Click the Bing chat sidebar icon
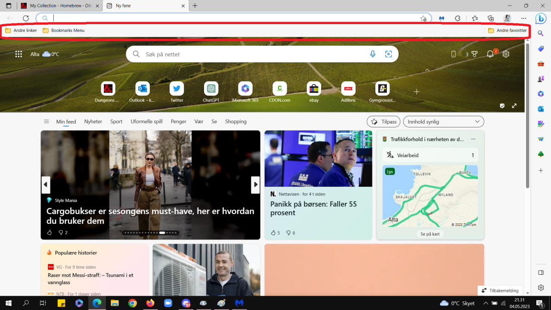 coord(541,19)
